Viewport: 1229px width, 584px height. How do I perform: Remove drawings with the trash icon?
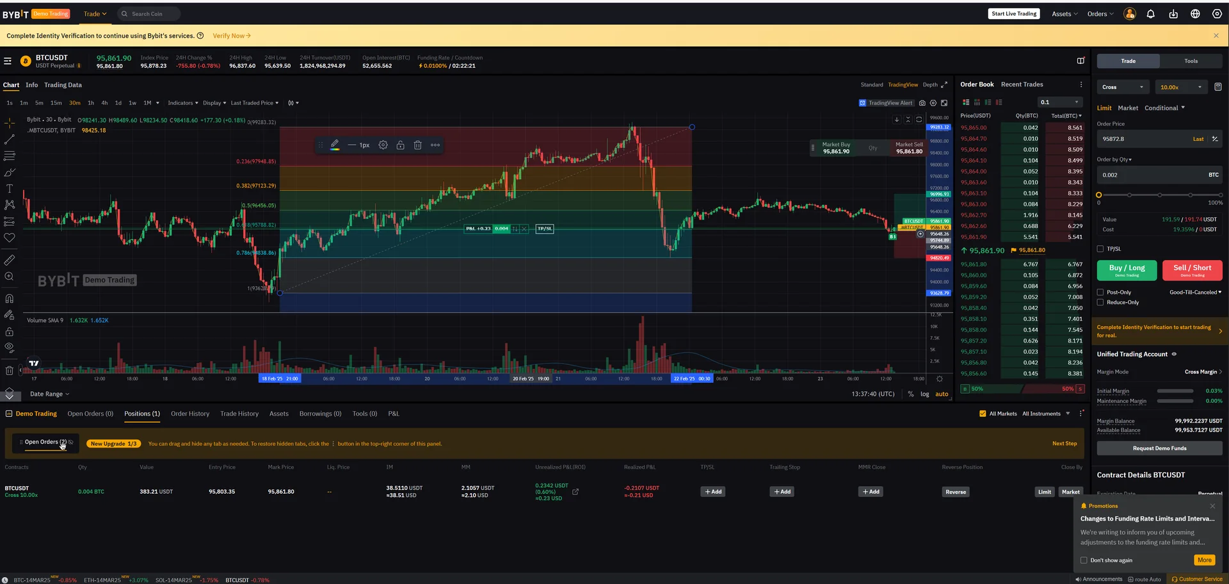point(10,370)
